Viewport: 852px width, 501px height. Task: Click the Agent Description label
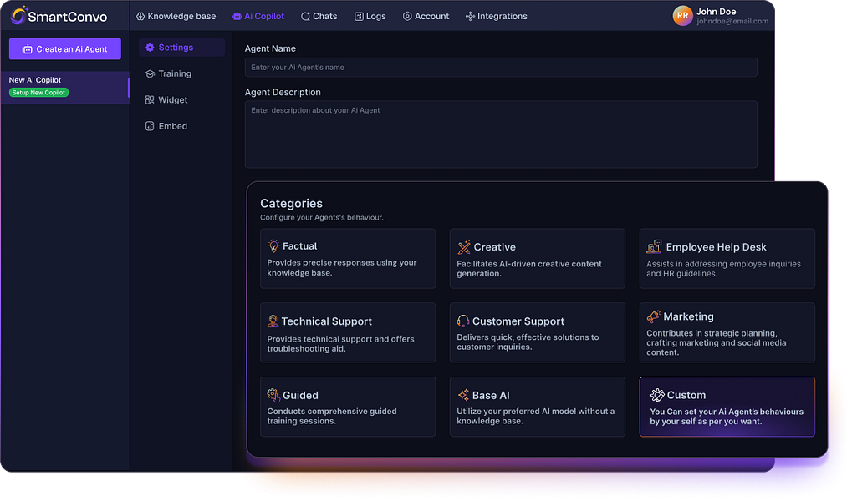283,93
